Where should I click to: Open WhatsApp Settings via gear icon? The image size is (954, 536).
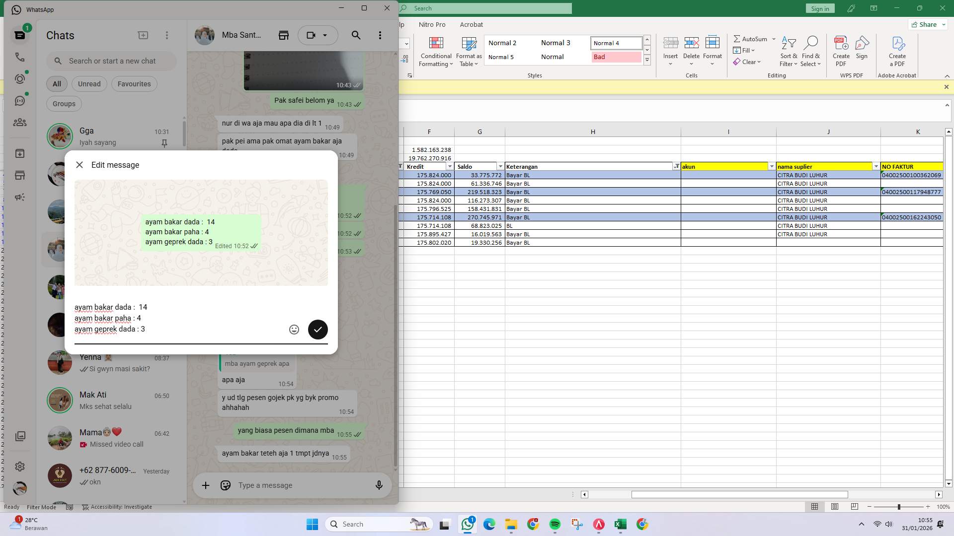[x=20, y=467]
